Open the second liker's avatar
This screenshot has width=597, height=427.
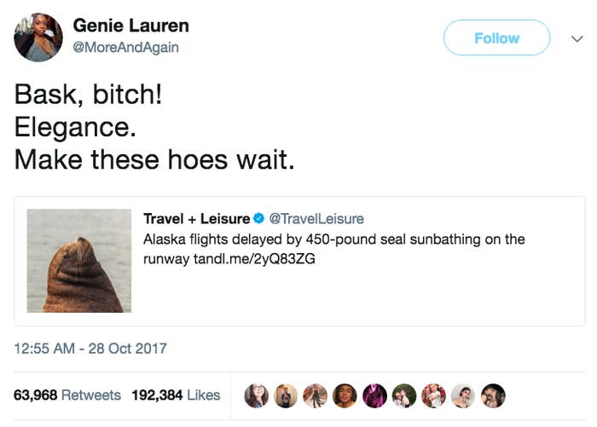(x=286, y=395)
